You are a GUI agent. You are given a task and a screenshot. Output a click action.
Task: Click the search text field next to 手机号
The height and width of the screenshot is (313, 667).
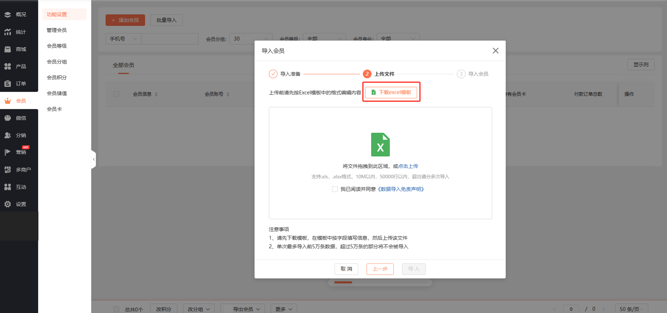coord(170,39)
